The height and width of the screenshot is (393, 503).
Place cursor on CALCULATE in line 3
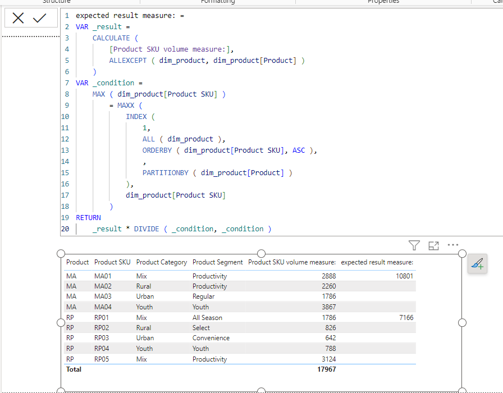(111, 38)
